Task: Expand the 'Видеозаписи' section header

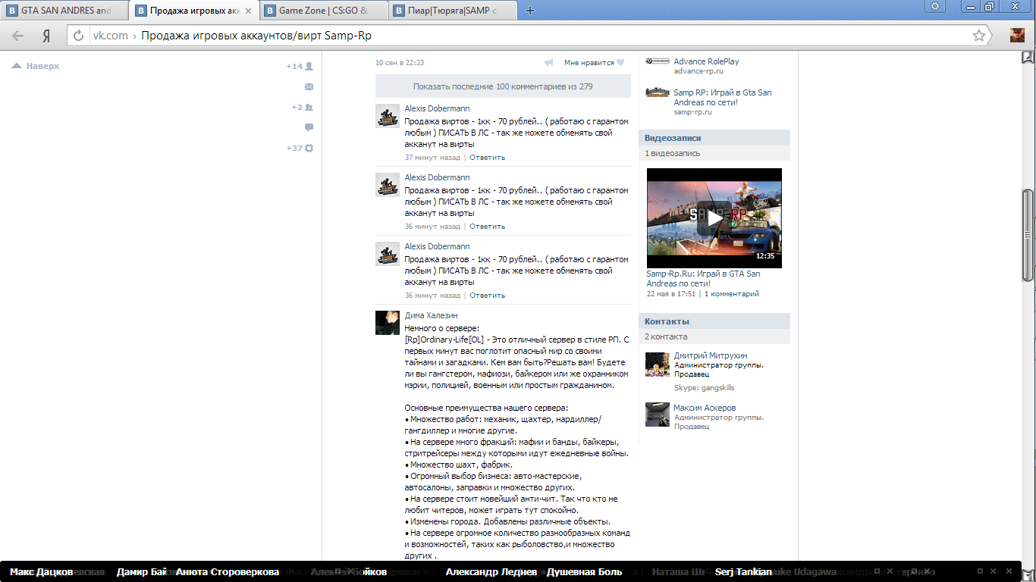Action: (x=673, y=138)
